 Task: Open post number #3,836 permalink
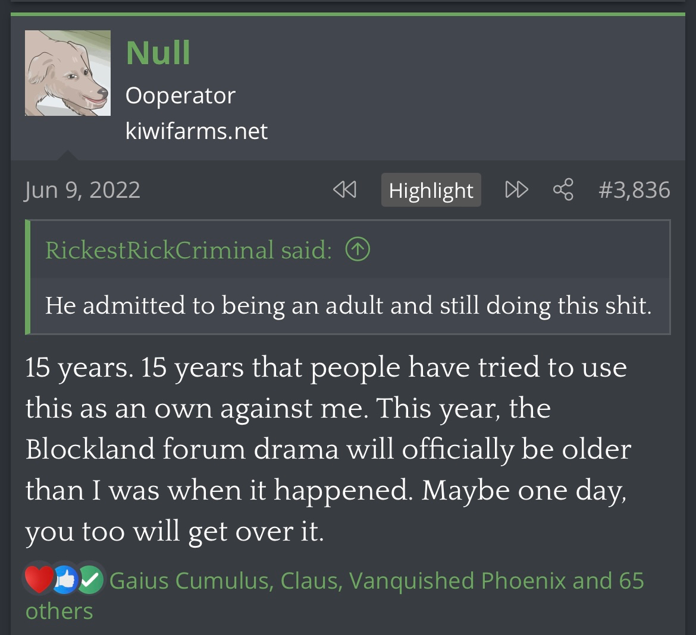634,190
